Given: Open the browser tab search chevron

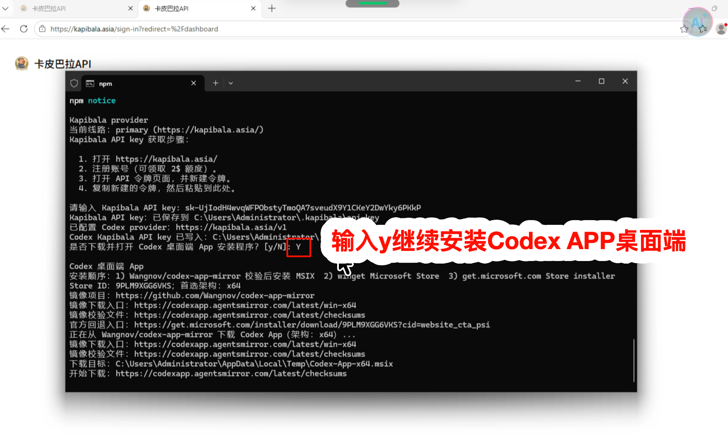Looking at the screenshot, I should (5, 9).
